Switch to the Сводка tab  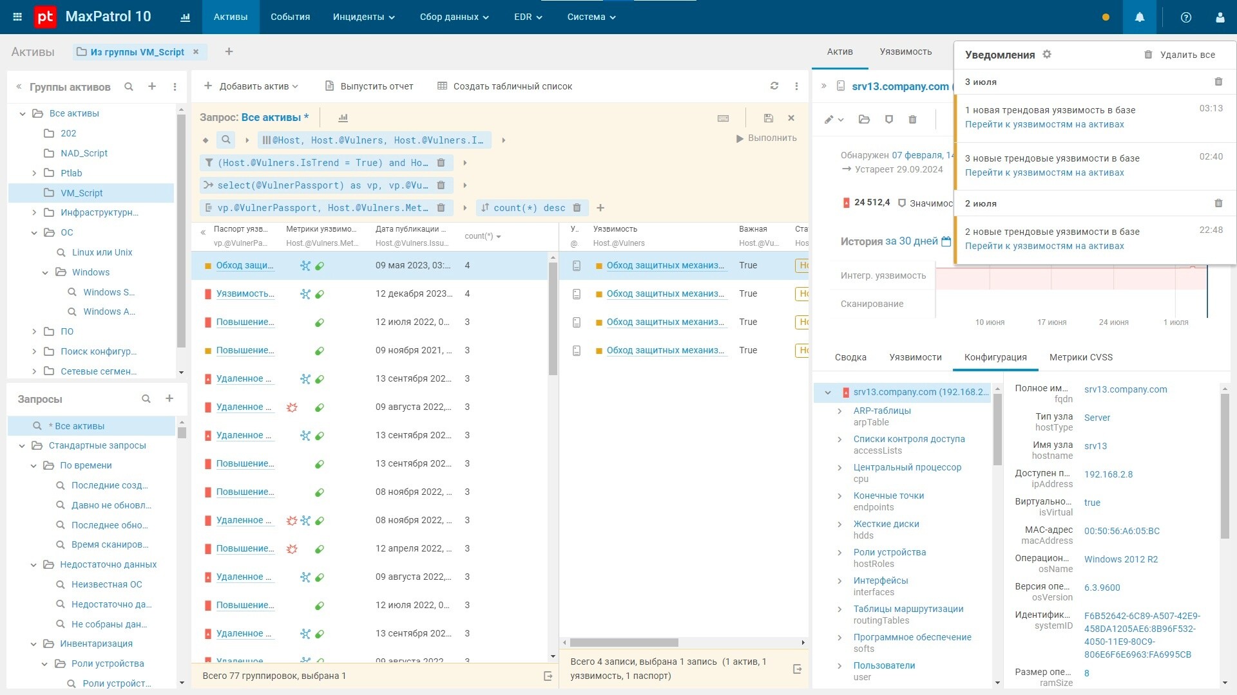click(x=850, y=357)
